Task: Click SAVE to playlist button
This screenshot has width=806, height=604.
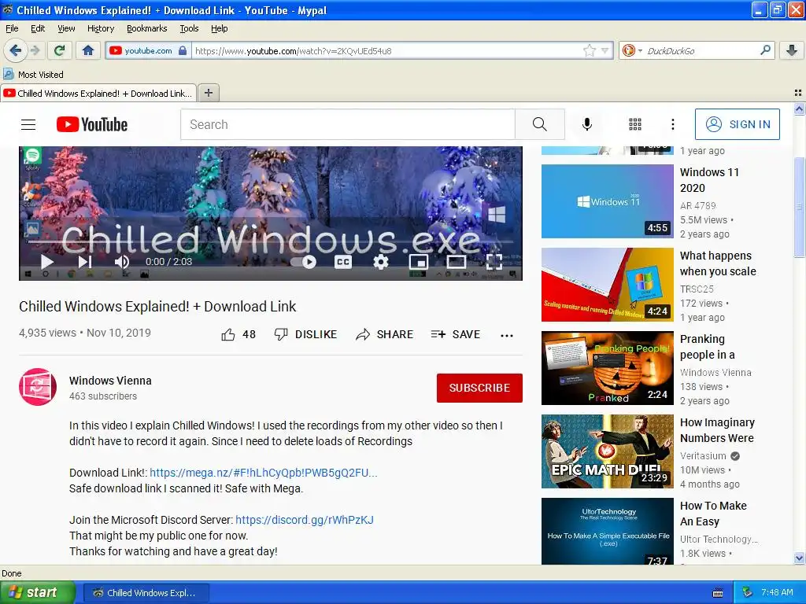Action: coord(456,335)
